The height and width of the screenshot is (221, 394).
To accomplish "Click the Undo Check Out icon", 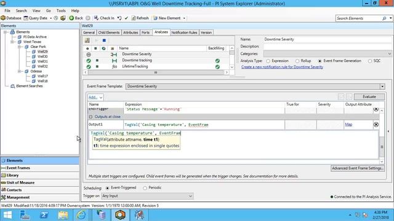I will point(119,18).
